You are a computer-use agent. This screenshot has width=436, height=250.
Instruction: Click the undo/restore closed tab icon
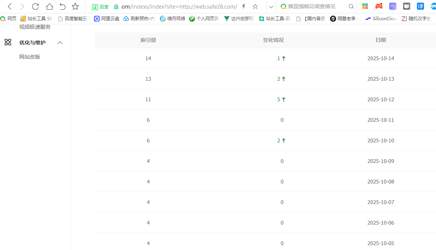[x=62, y=6]
